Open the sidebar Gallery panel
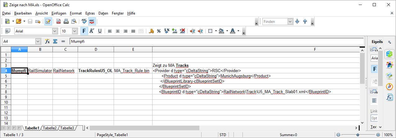396x138 pixels. (x=389, y=76)
